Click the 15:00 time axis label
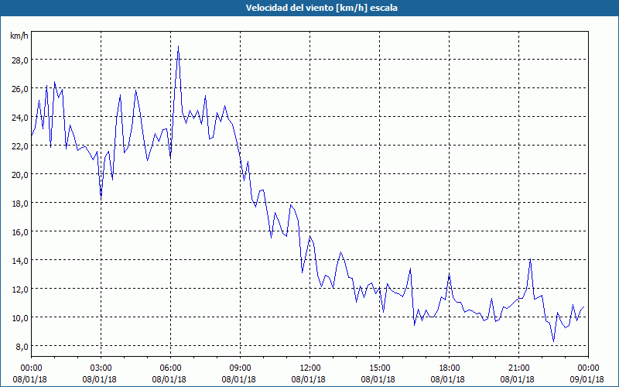This screenshot has height=387, width=619. [379, 368]
